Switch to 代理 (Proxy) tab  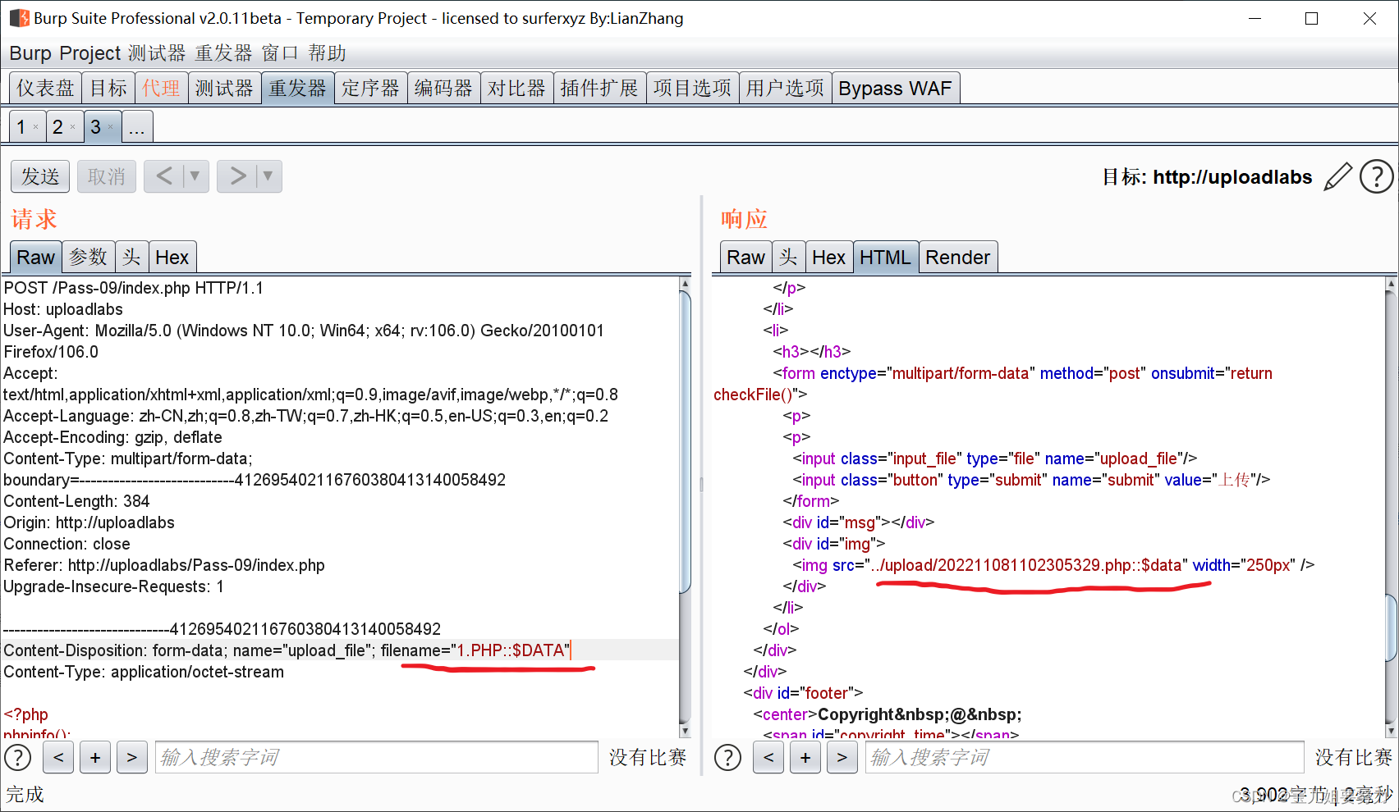161,88
